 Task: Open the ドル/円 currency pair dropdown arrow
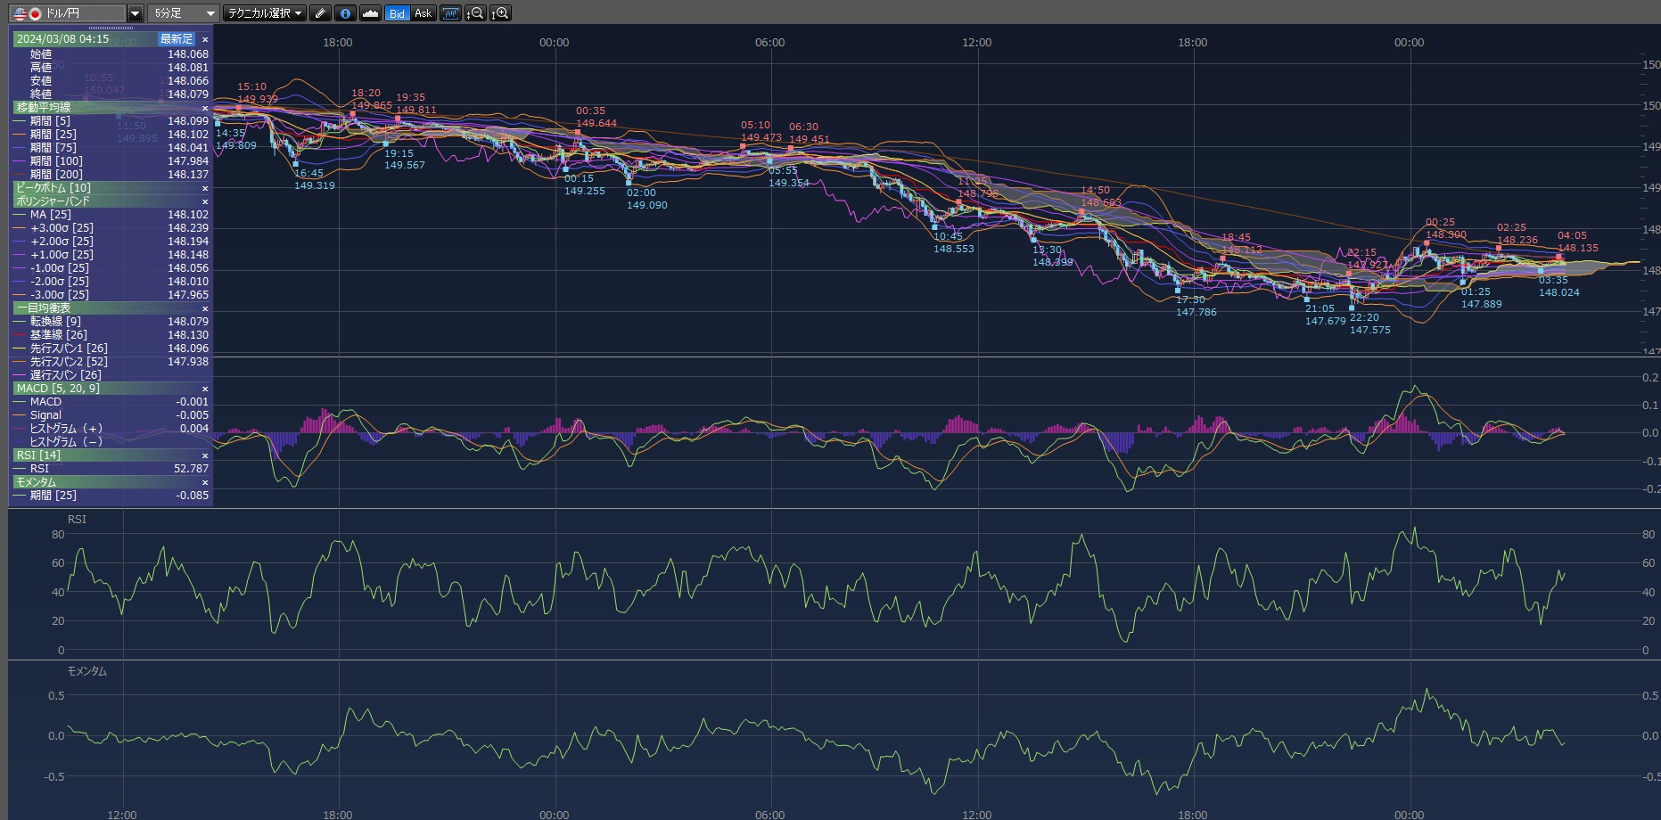pyautogui.click(x=135, y=13)
